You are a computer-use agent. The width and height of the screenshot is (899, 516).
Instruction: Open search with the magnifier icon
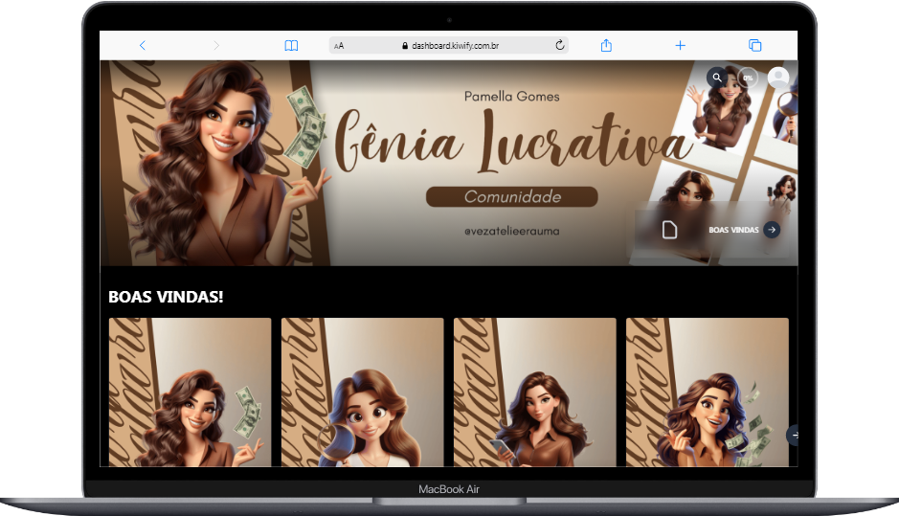717,77
